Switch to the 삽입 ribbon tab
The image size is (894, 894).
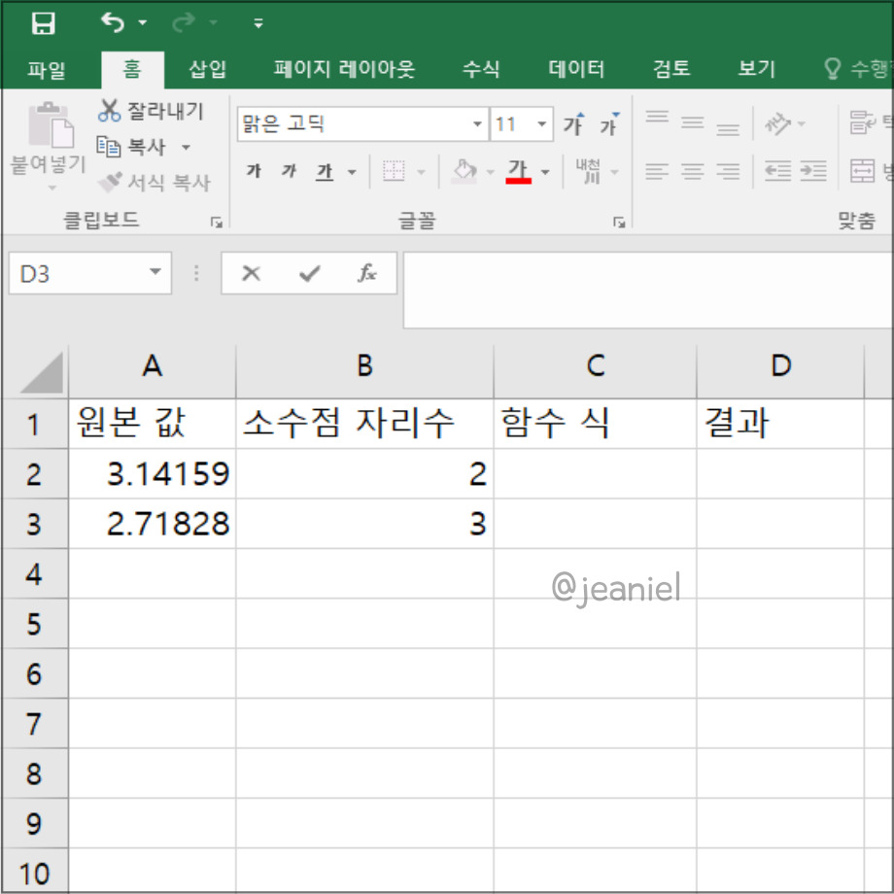tap(207, 68)
